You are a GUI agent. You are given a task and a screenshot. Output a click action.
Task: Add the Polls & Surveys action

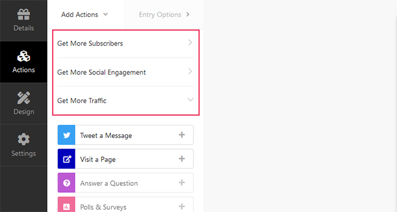click(182, 206)
